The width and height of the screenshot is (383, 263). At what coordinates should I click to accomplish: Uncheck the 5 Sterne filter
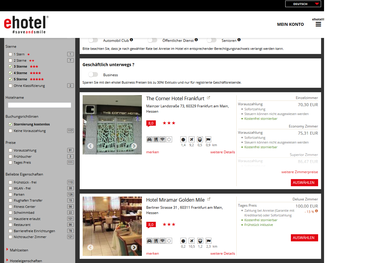click(10, 79)
